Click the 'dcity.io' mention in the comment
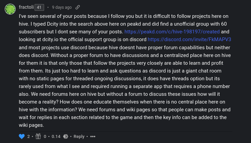 coord(50,39)
